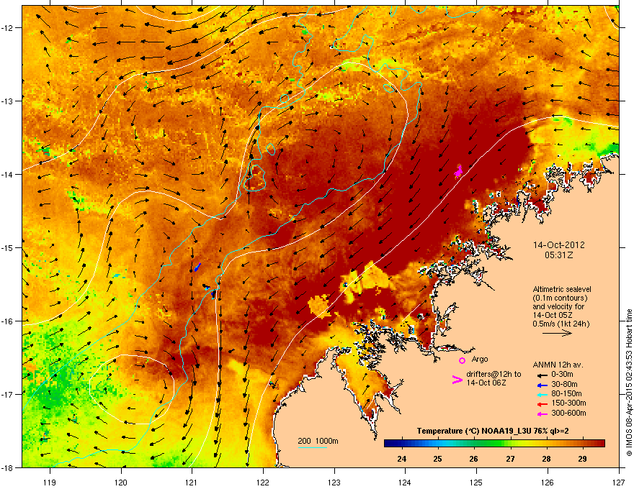This screenshot has height=489, width=634.
Task: Click the longitude axis label 121
Action: tap(192, 482)
